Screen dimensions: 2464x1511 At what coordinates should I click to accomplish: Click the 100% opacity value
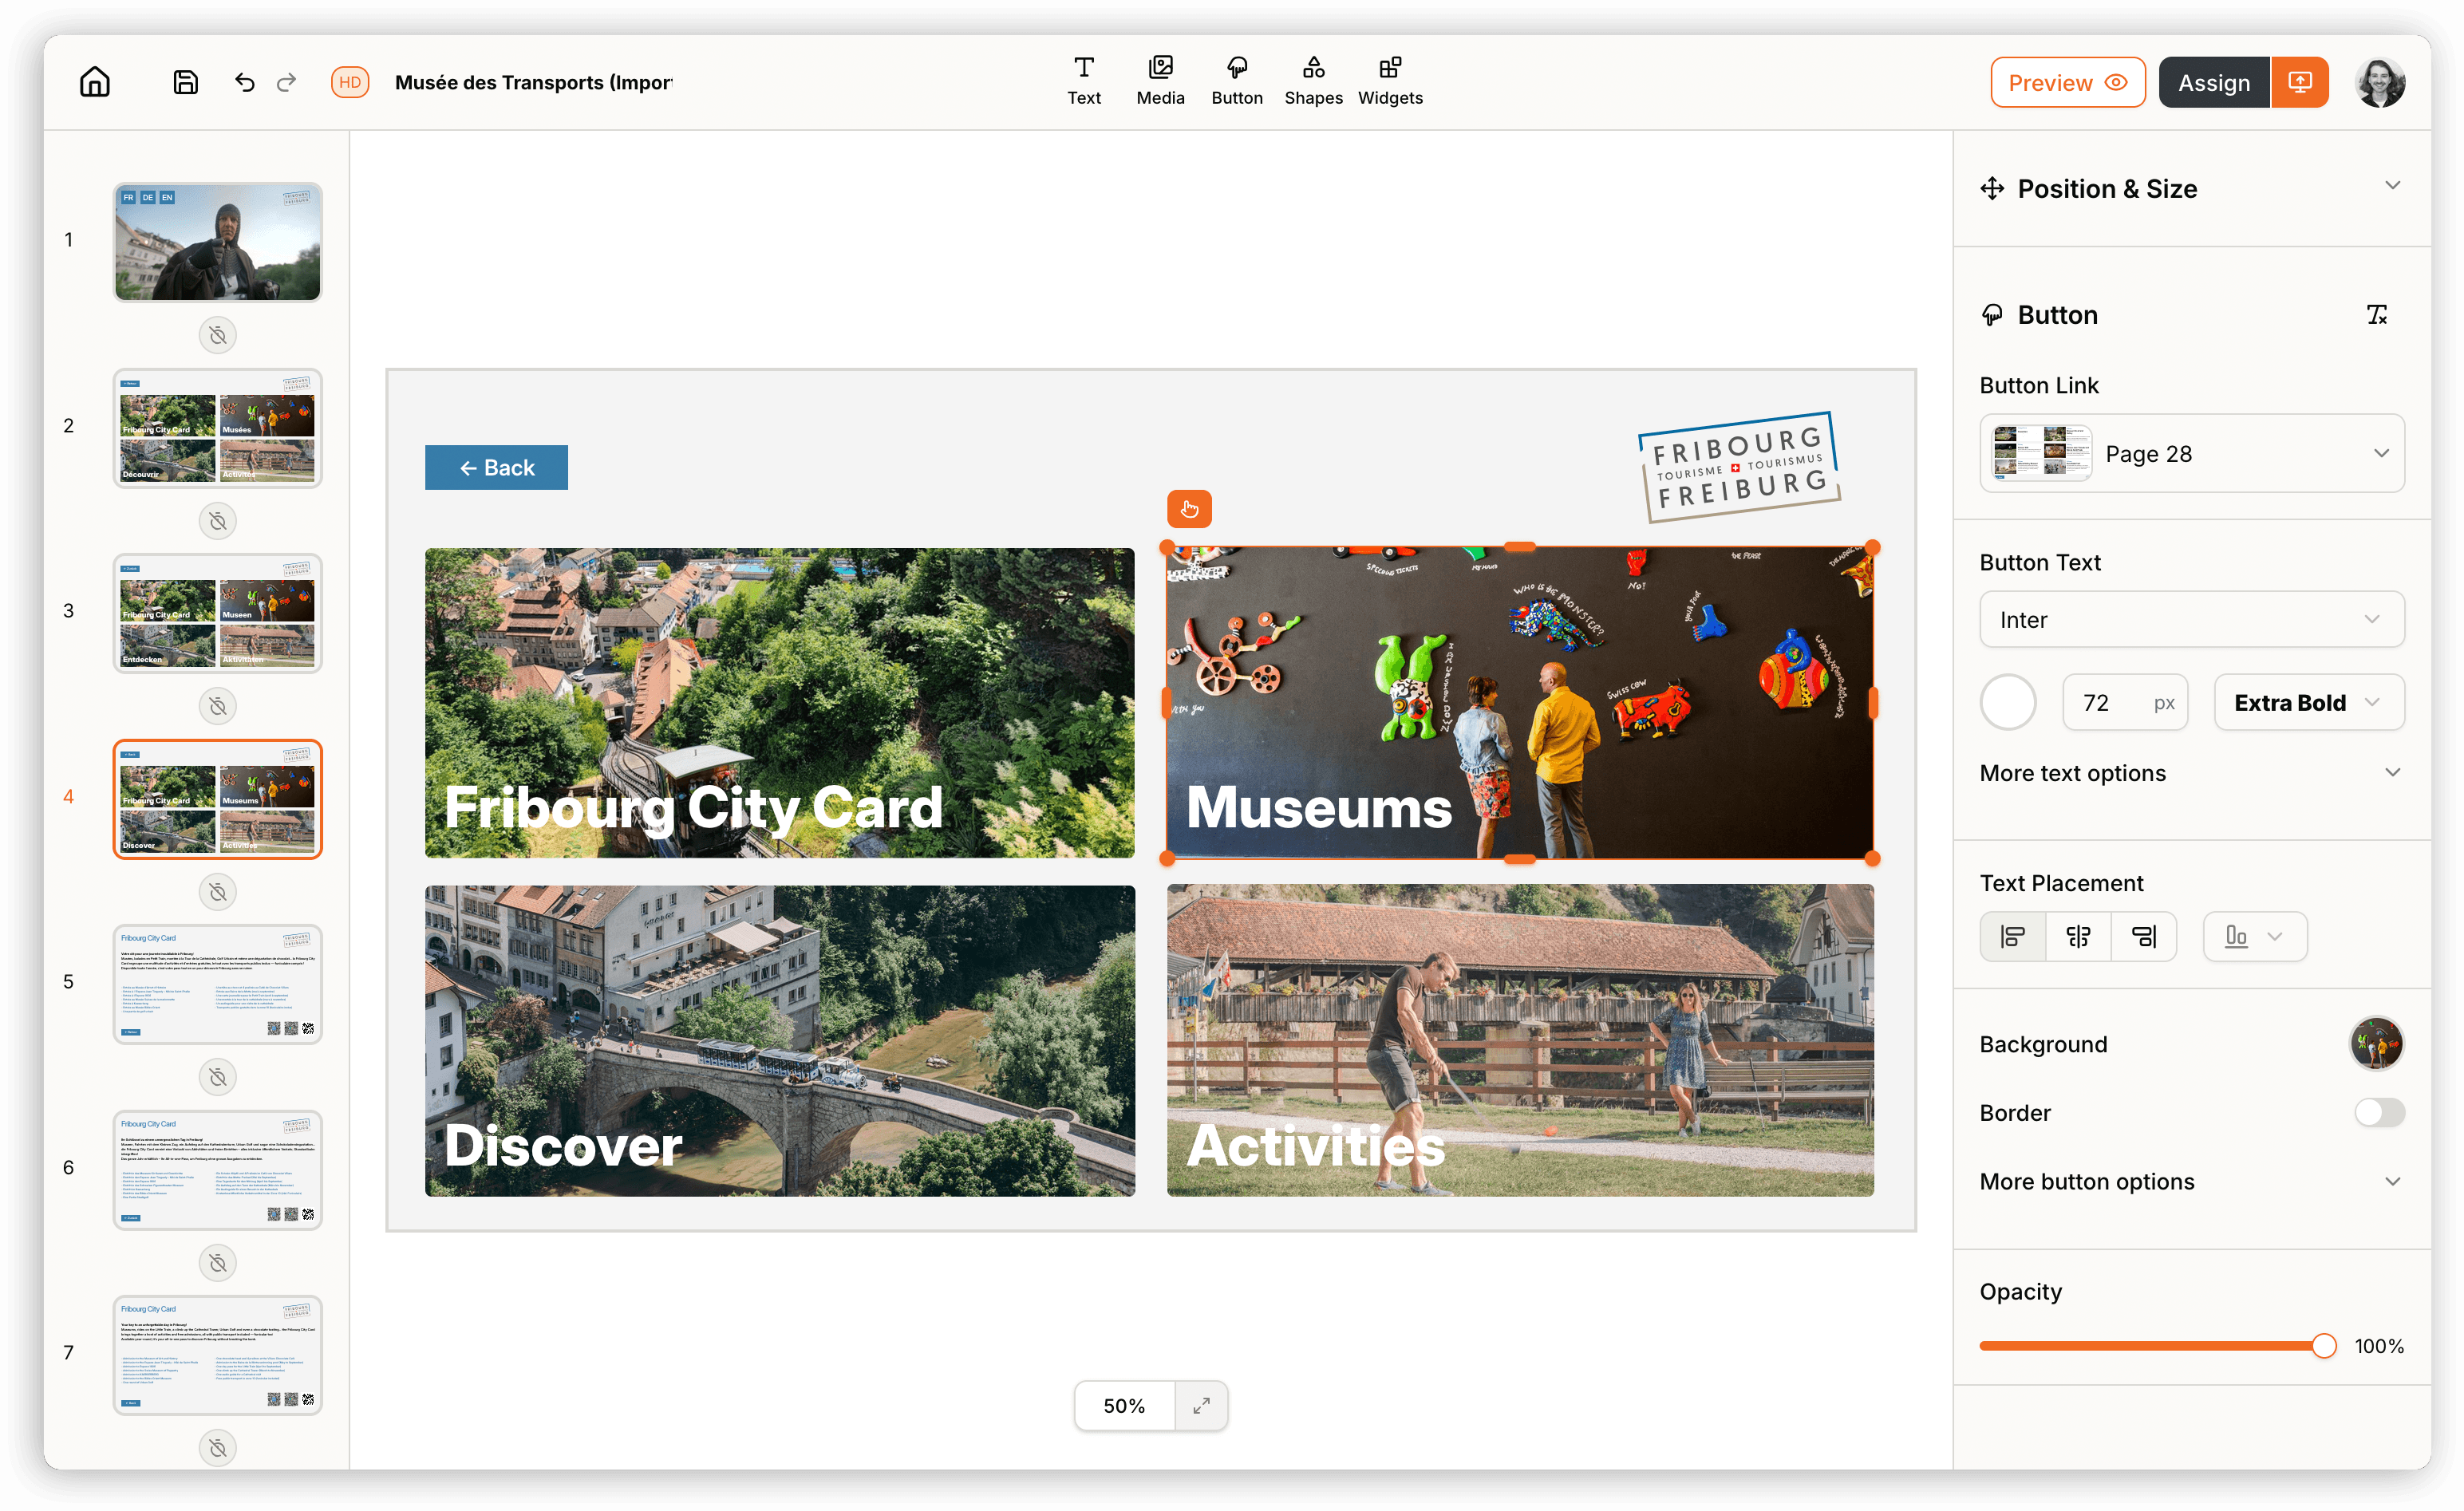click(x=2379, y=1346)
